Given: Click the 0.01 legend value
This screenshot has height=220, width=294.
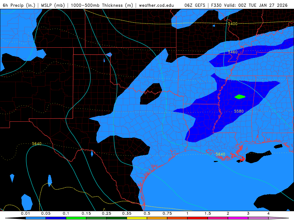Looking at the screenshot, I should click(25, 213).
